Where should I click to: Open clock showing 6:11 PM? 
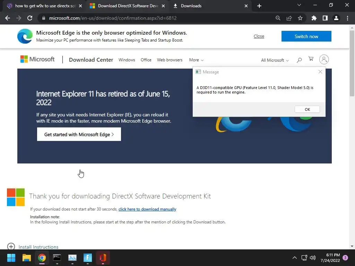330,258
